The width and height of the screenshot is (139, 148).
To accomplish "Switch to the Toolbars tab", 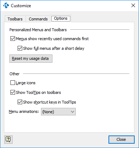I will (15, 19).
